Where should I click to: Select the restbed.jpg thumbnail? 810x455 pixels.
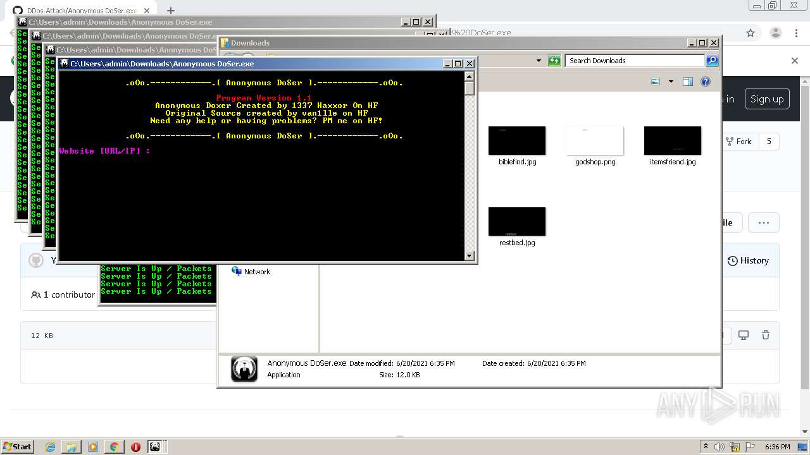[517, 221]
